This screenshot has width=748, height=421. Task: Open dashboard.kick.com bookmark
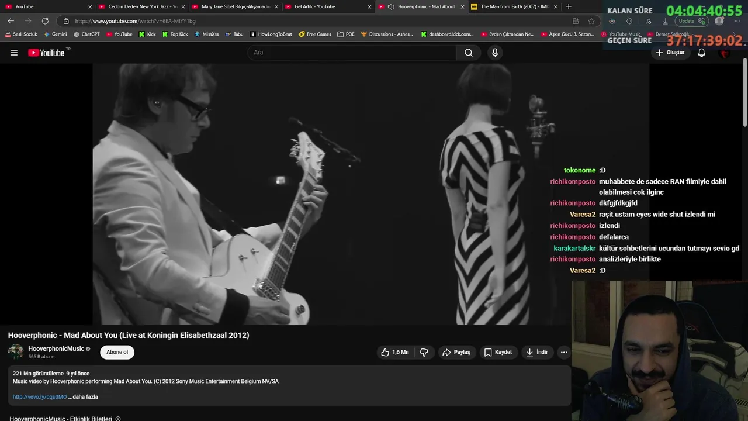tap(448, 34)
